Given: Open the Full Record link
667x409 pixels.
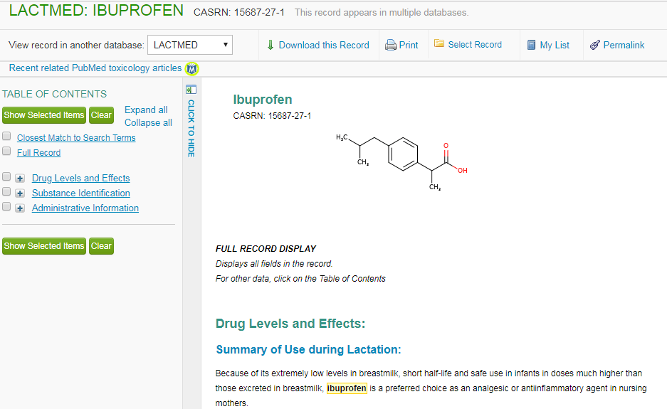Looking at the screenshot, I should point(38,153).
